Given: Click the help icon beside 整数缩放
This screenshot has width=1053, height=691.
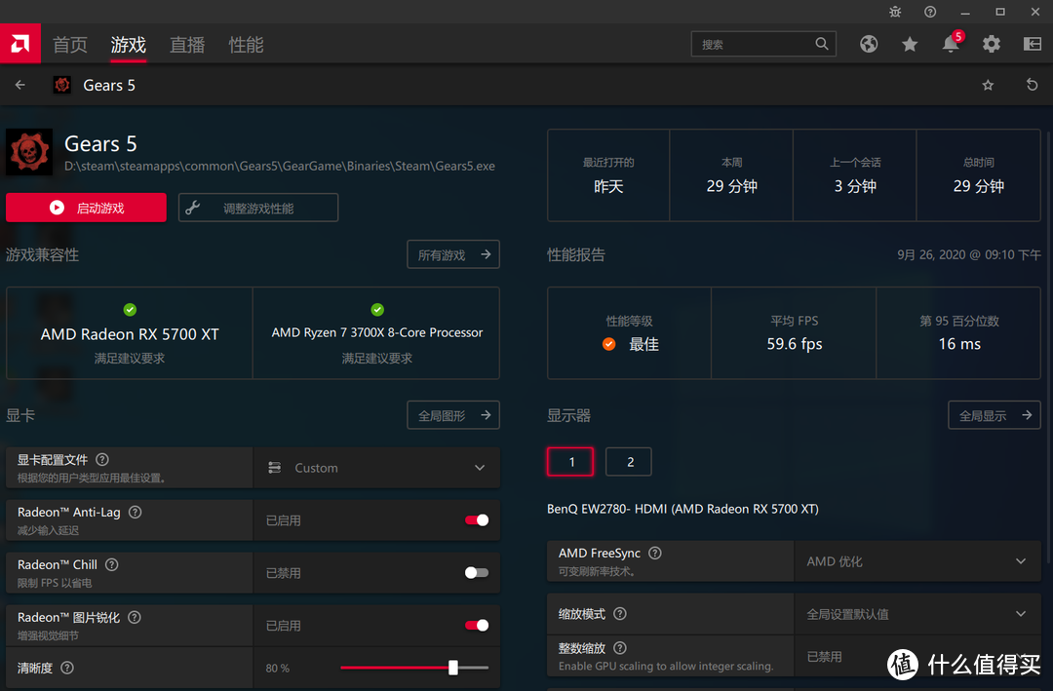Looking at the screenshot, I should coord(620,648).
